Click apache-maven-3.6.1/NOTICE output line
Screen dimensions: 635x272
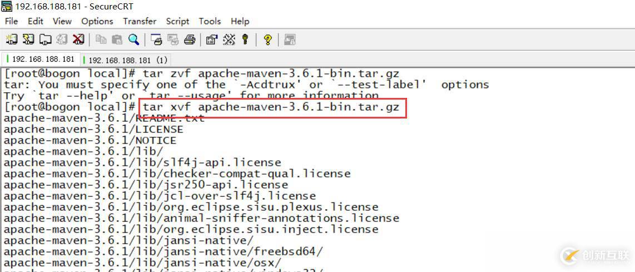[90, 140]
